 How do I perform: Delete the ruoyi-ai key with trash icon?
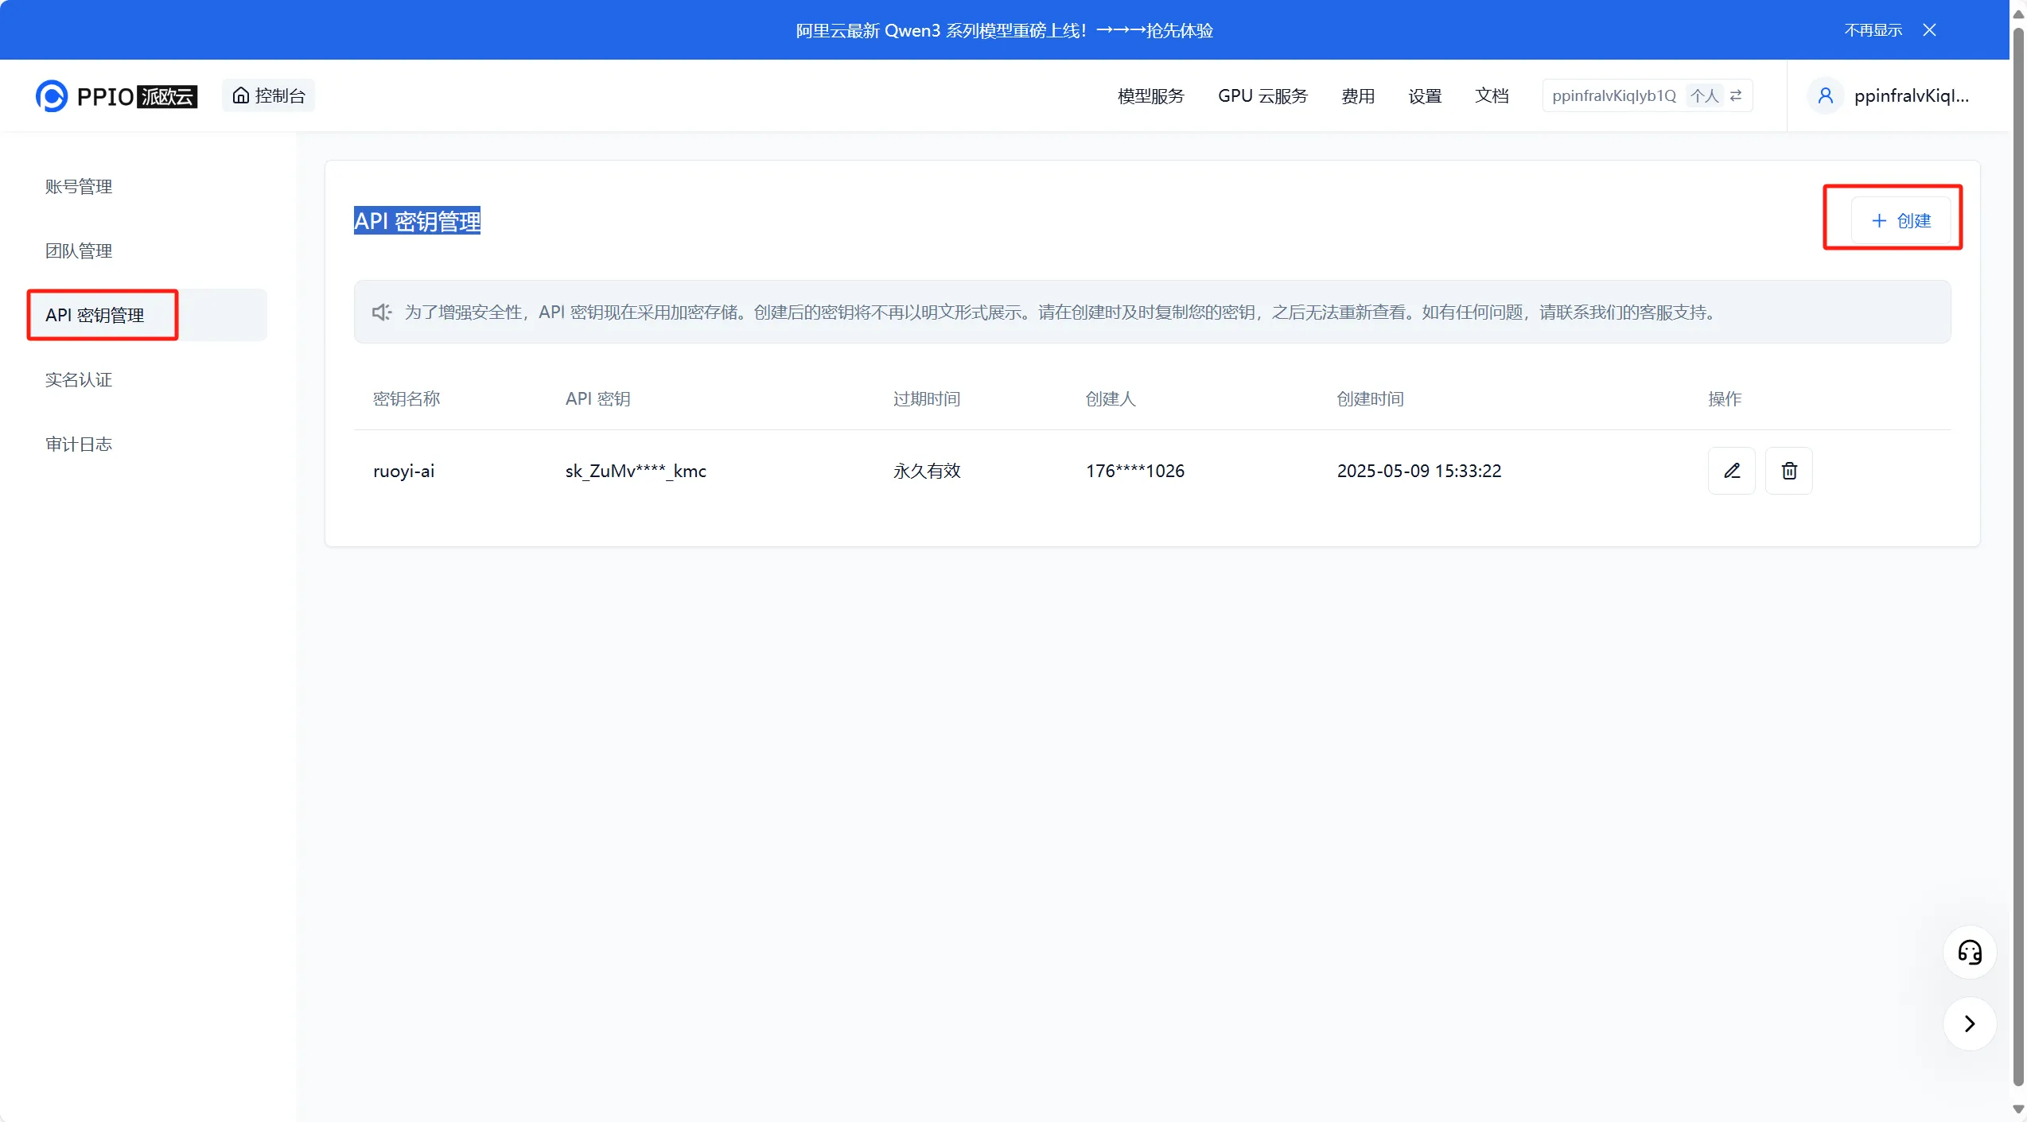coord(1788,471)
